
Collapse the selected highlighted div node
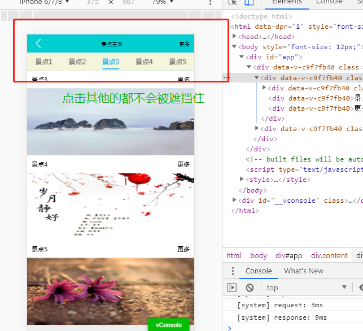tap(256, 77)
